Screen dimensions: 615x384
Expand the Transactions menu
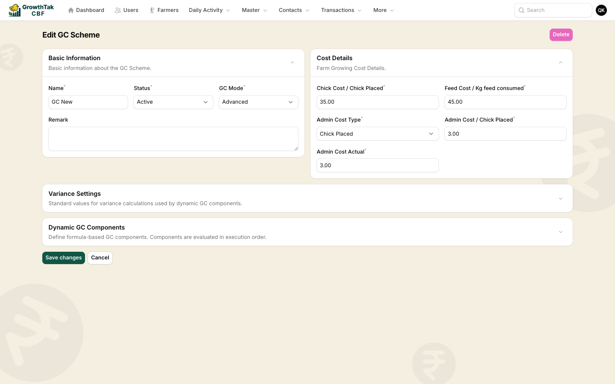341,10
